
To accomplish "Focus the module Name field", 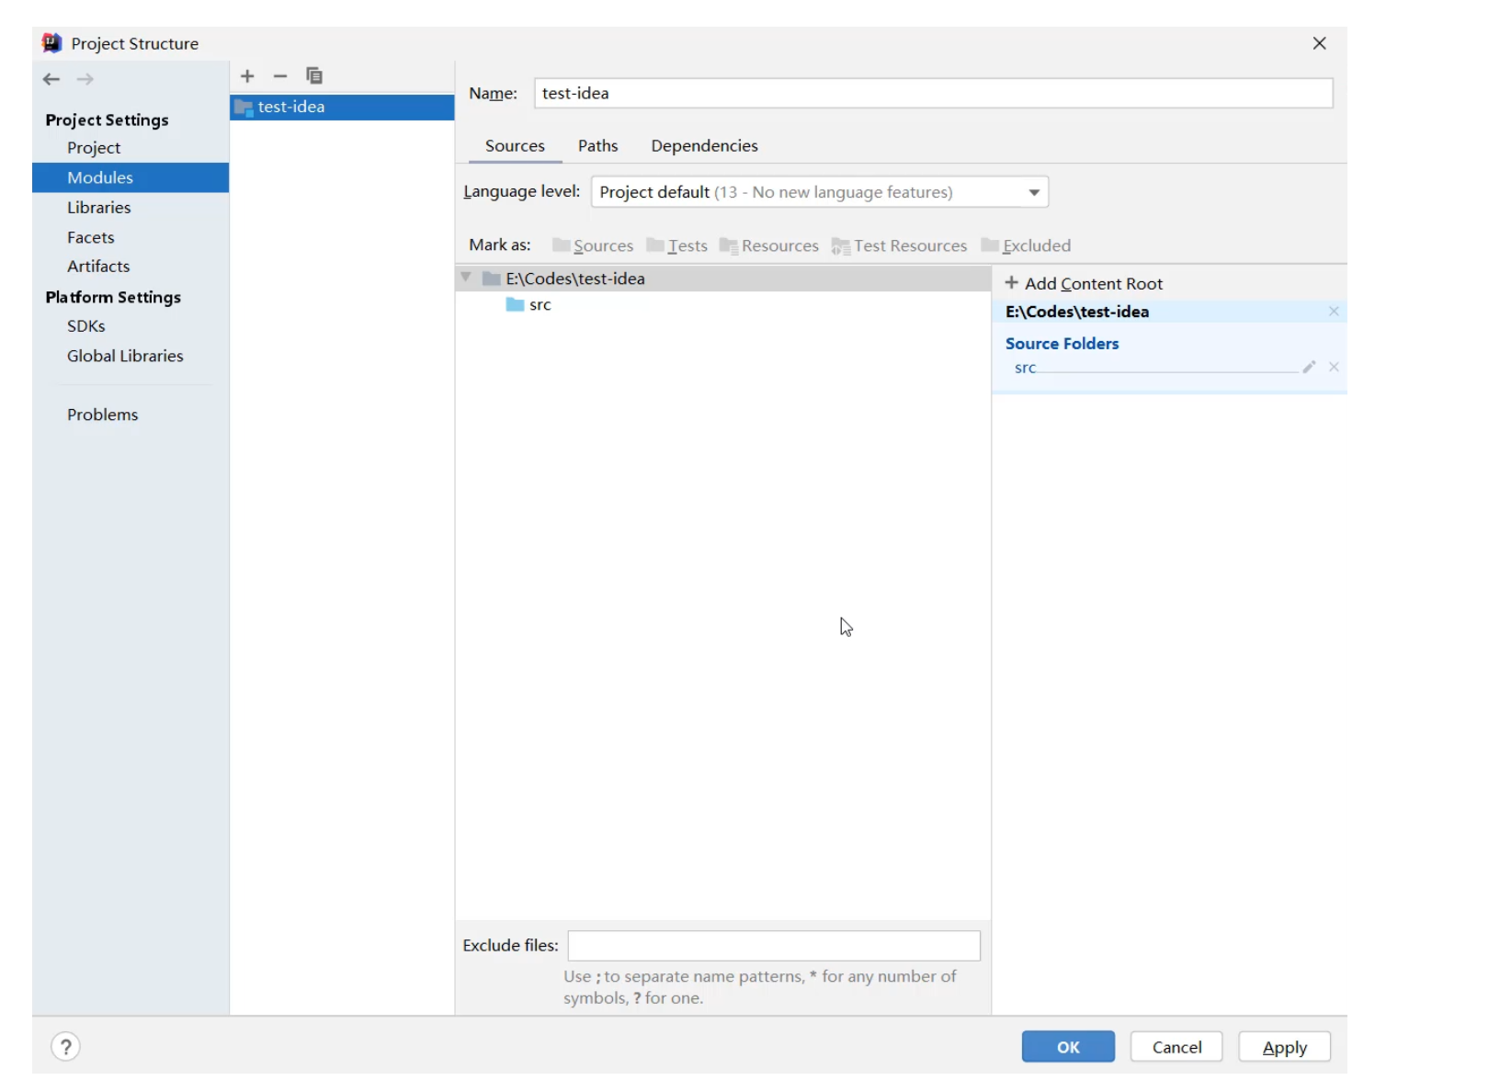I will click(933, 93).
